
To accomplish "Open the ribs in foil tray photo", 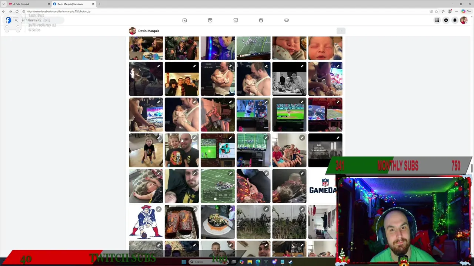I will click(x=182, y=222).
